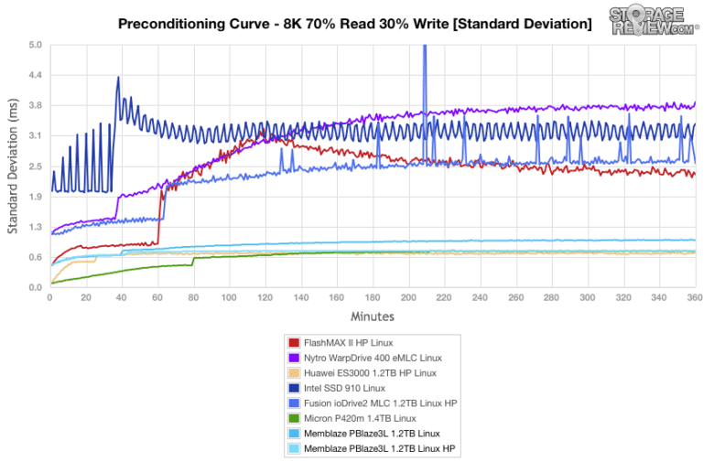Select the 'FlashMAX II HP Linux' legend label
This screenshot has width=714, height=472.
point(349,343)
